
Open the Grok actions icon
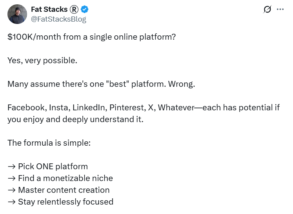click(268, 9)
